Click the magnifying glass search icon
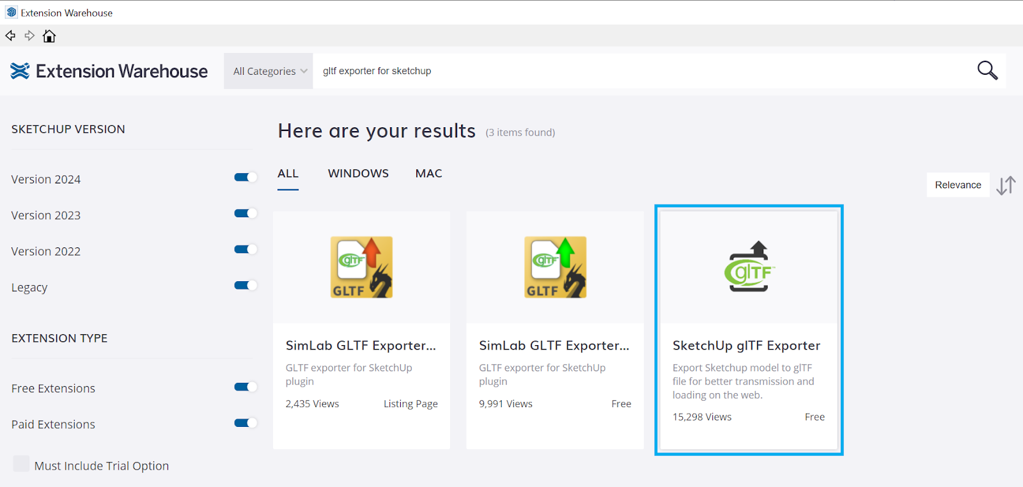 pyautogui.click(x=987, y=70)
